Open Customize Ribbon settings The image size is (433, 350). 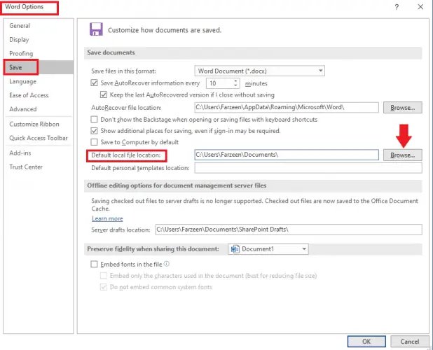pyautogui.click(x=34, y=124)
